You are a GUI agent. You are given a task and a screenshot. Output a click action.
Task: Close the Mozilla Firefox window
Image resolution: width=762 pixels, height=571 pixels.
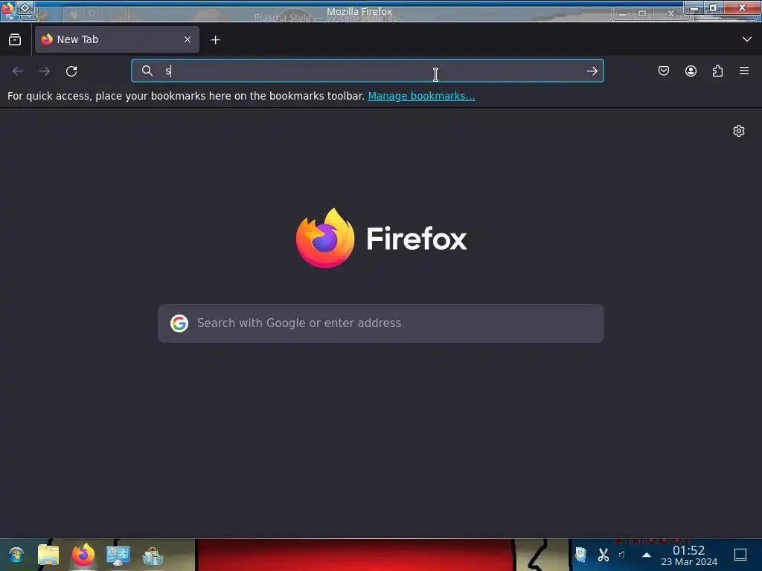[x=742, y=7]
